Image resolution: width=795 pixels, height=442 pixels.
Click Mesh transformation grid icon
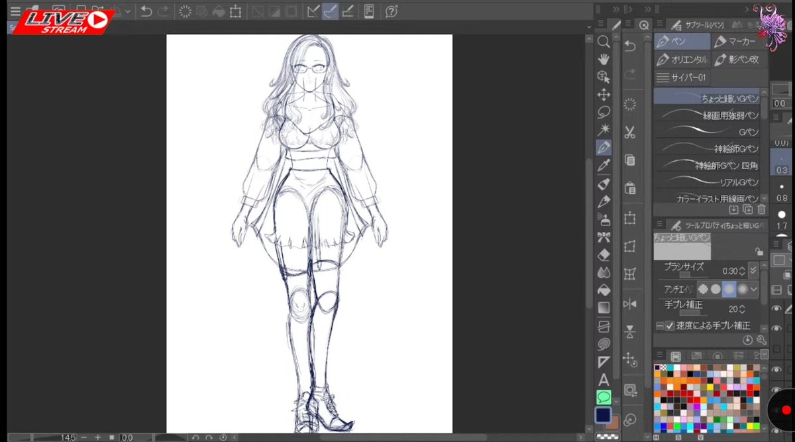630,274
